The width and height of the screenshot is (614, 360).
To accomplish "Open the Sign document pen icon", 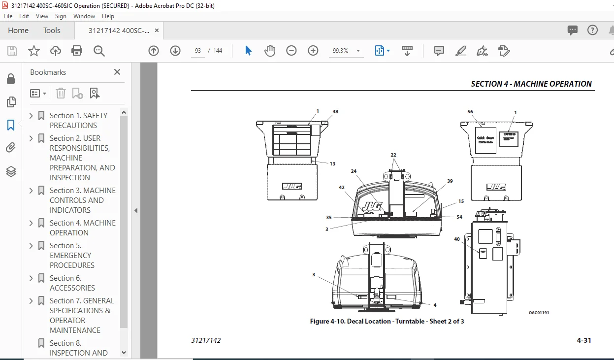I will (483, 51).
